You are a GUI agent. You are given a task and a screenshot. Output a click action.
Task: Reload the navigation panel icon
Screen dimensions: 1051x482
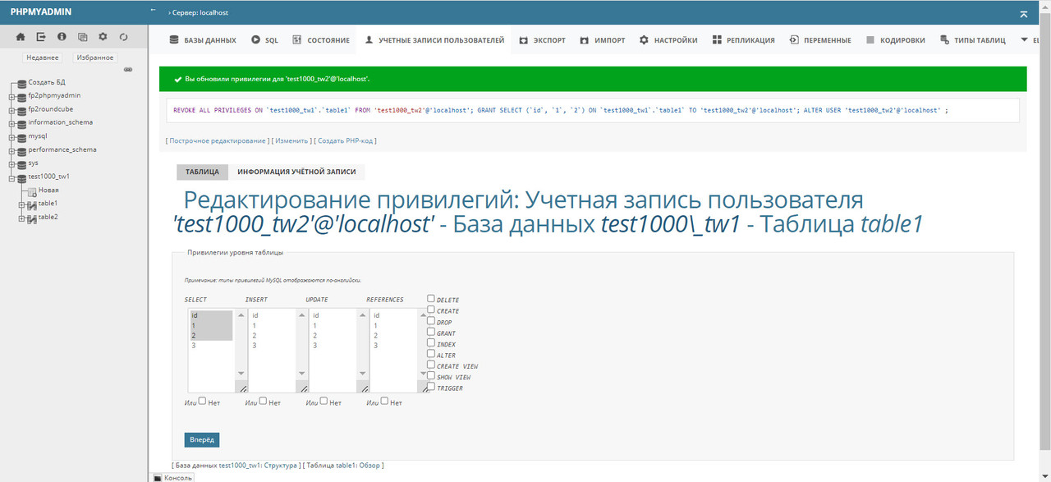(123, 37)
